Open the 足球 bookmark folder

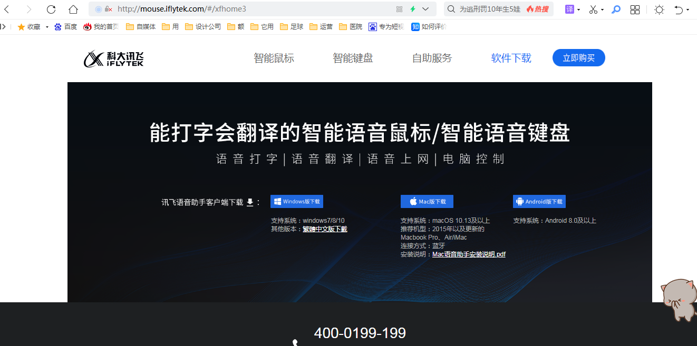(292, 26)
